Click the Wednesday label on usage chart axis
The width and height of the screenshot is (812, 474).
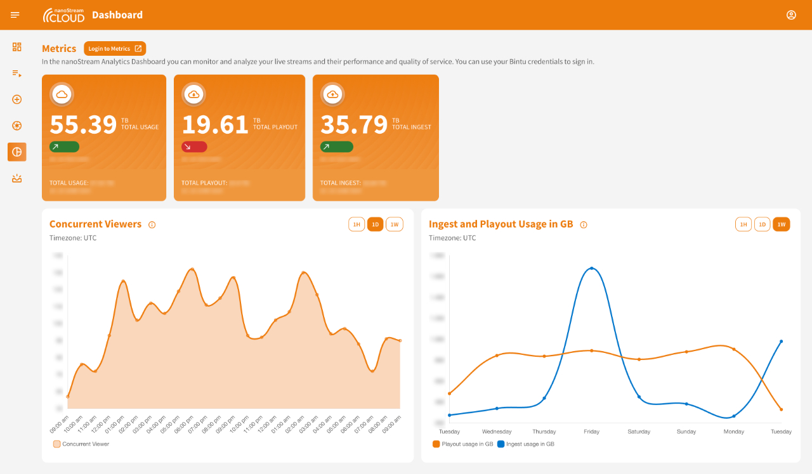(x=497, y=432)
